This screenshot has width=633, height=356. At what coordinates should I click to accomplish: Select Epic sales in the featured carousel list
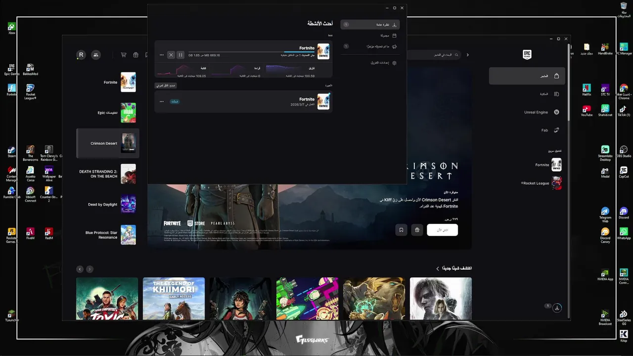pos(108,113)
